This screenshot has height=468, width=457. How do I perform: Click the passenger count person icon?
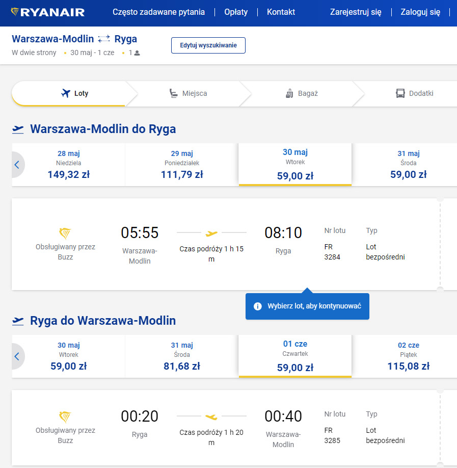(x=137, y=53)
